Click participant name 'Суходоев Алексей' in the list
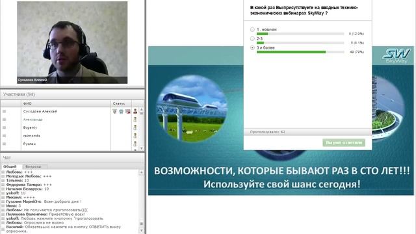 click(x=40, y=111)
